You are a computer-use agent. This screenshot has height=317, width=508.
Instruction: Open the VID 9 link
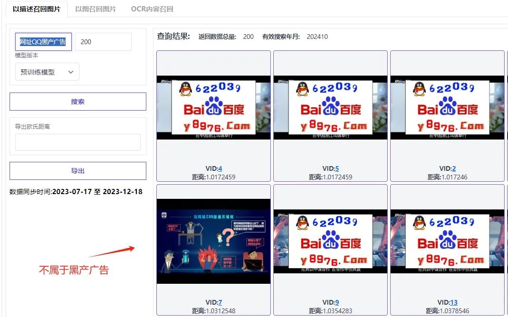click(337, 302)
